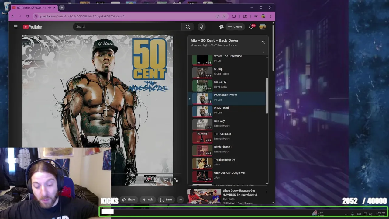
Task: Reload the current page
Action: click(x=27, y=16)
